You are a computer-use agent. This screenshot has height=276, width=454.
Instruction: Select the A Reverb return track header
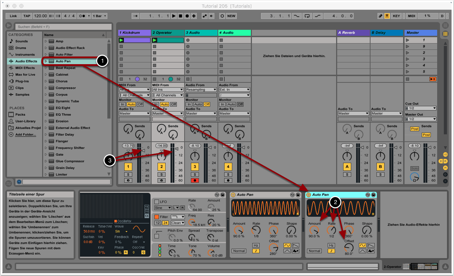(353, 33)
